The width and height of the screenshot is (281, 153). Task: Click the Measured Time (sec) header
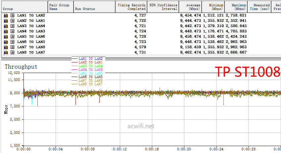point(259,7)
